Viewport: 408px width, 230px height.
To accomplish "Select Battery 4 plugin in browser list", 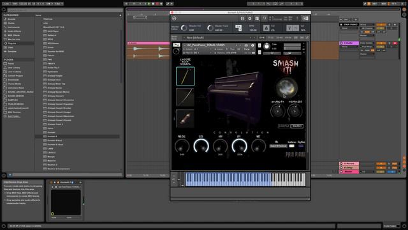I will click(52, 35).
